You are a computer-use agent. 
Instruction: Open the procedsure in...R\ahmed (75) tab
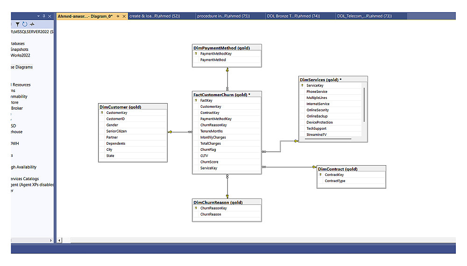pos(223,16)
